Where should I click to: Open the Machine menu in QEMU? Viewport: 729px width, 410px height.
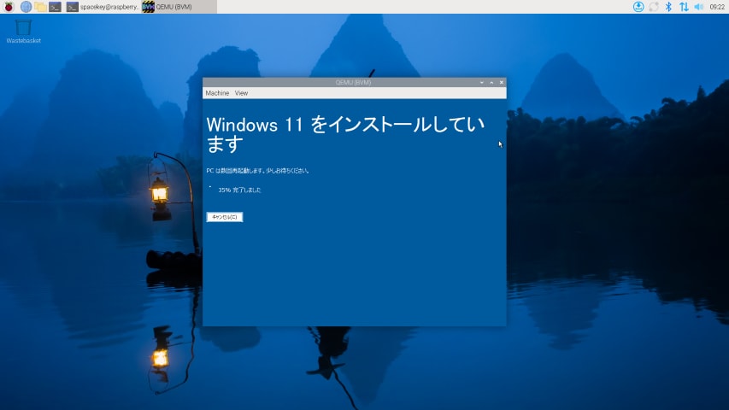(x=217, y=93)
